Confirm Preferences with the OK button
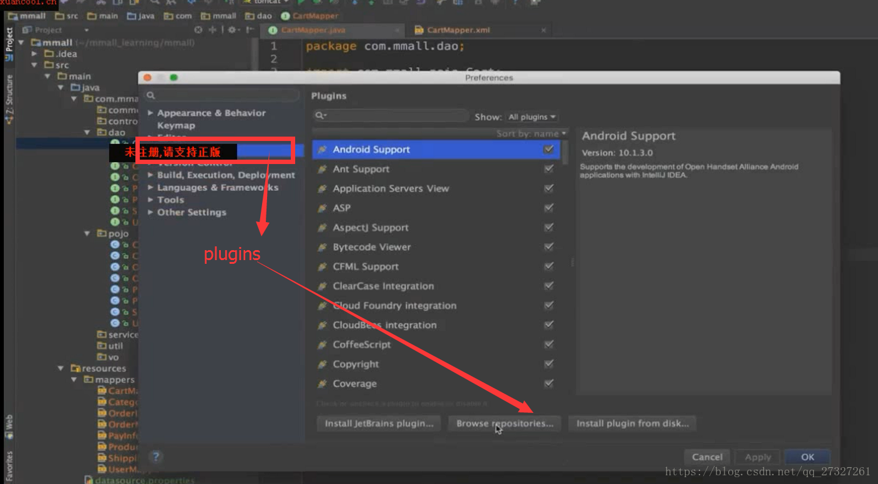 (x=807, y=457)
